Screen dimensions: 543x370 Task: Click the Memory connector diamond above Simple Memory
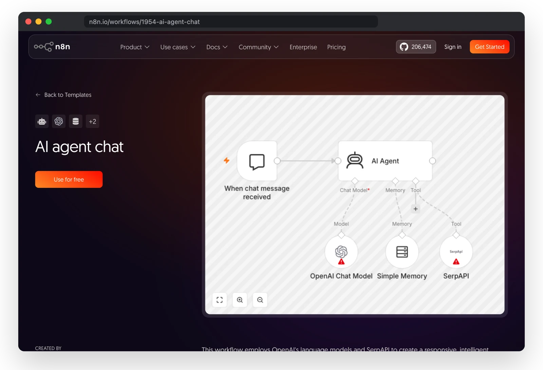[402, 235]
